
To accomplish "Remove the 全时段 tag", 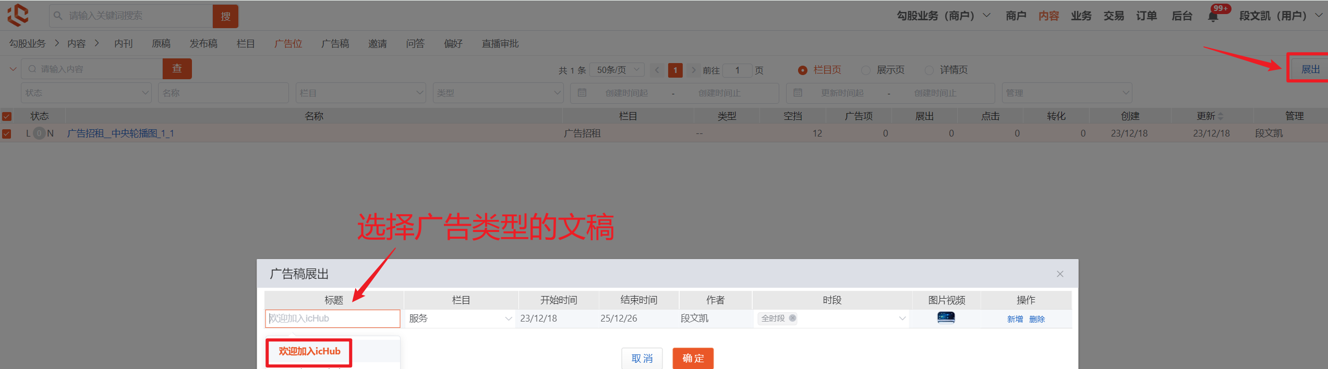I will click(792, 318).
